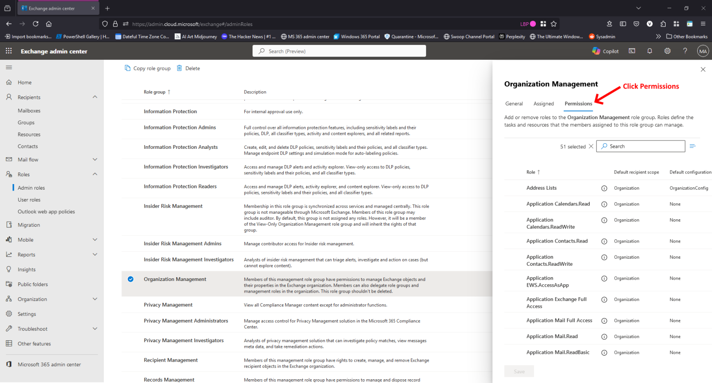Open the app launcher waffle menu
This screenshot has width=712, height=383.
click(9, 51)
